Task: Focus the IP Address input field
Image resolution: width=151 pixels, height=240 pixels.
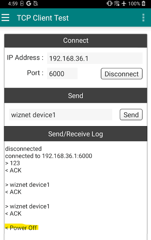Action: coord(95,58)
